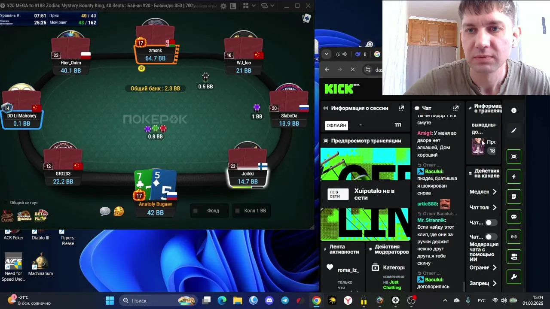Screen dimensions: 550x309
Task: Switch to the Google browser tab
Action: [377, 54]
